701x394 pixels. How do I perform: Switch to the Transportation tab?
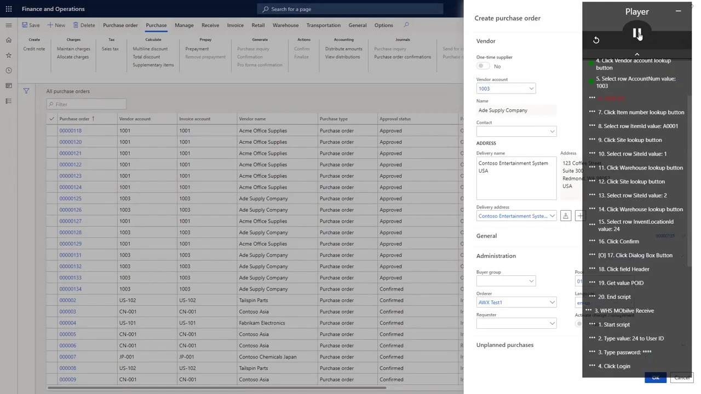[x=323, y=25]
